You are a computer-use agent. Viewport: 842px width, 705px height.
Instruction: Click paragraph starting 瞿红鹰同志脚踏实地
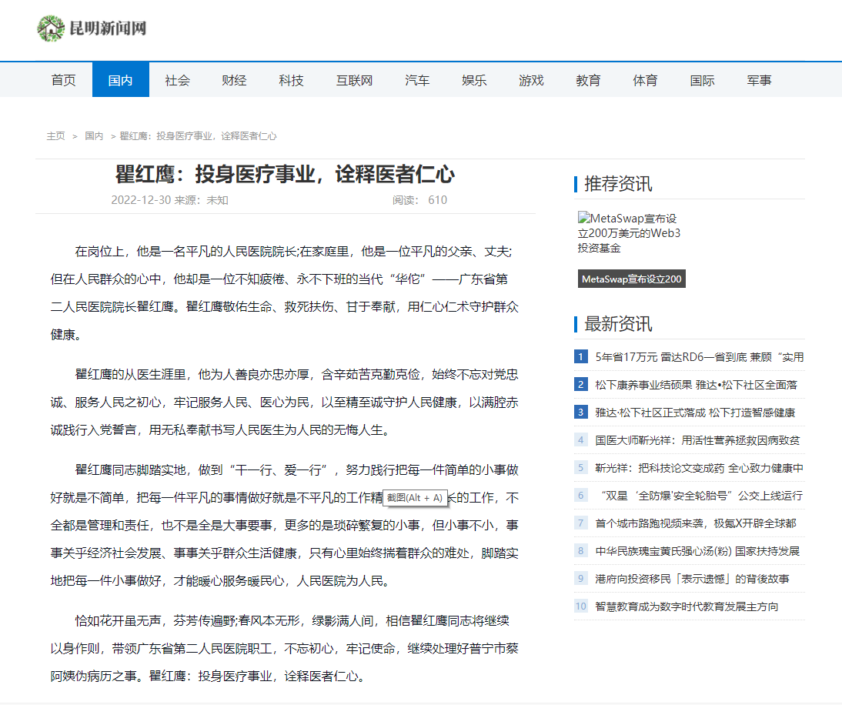(285, 525)
